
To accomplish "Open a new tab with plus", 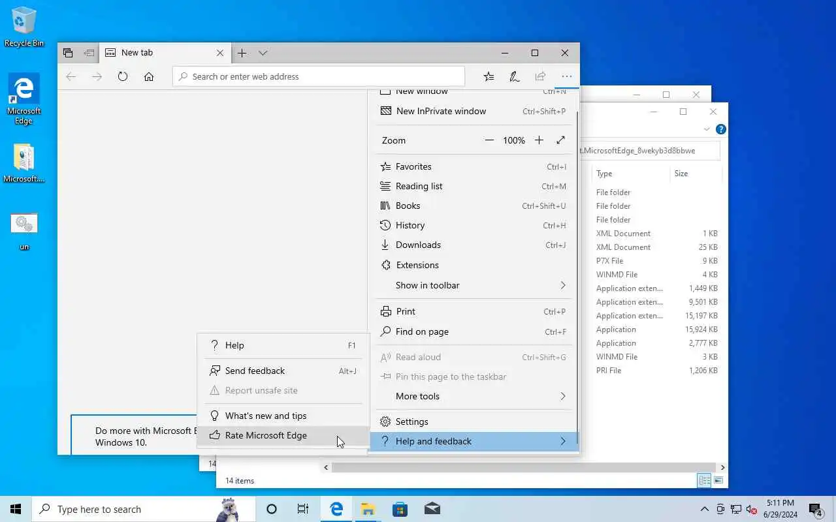I will click(242, 53).
